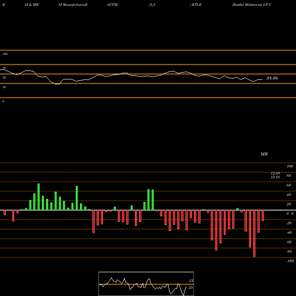Click the MR axis label -60

pos(289,242)
